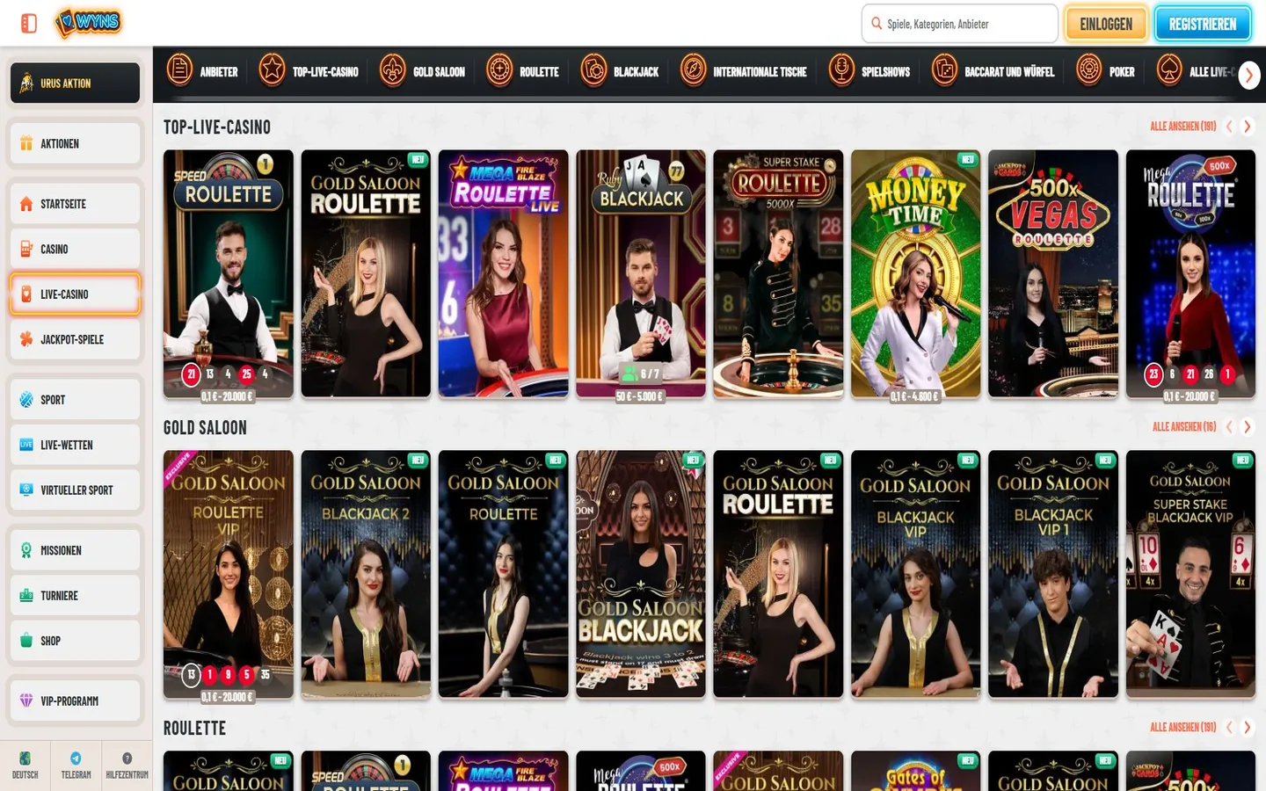Click the Gold Saloon section heading
1266x791 pixels.
205,428
